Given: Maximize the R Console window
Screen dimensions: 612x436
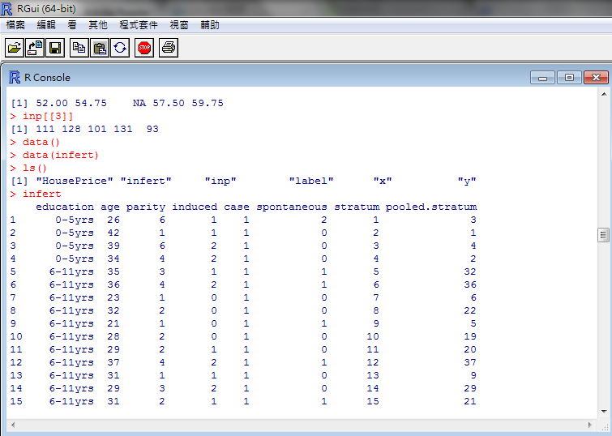Looking at the screenshot, I should click(x=569, y=78).
